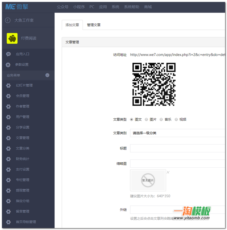Remove thumbnail with the X icon
This screenshot has width=227, height=230.
click(168, 172)
